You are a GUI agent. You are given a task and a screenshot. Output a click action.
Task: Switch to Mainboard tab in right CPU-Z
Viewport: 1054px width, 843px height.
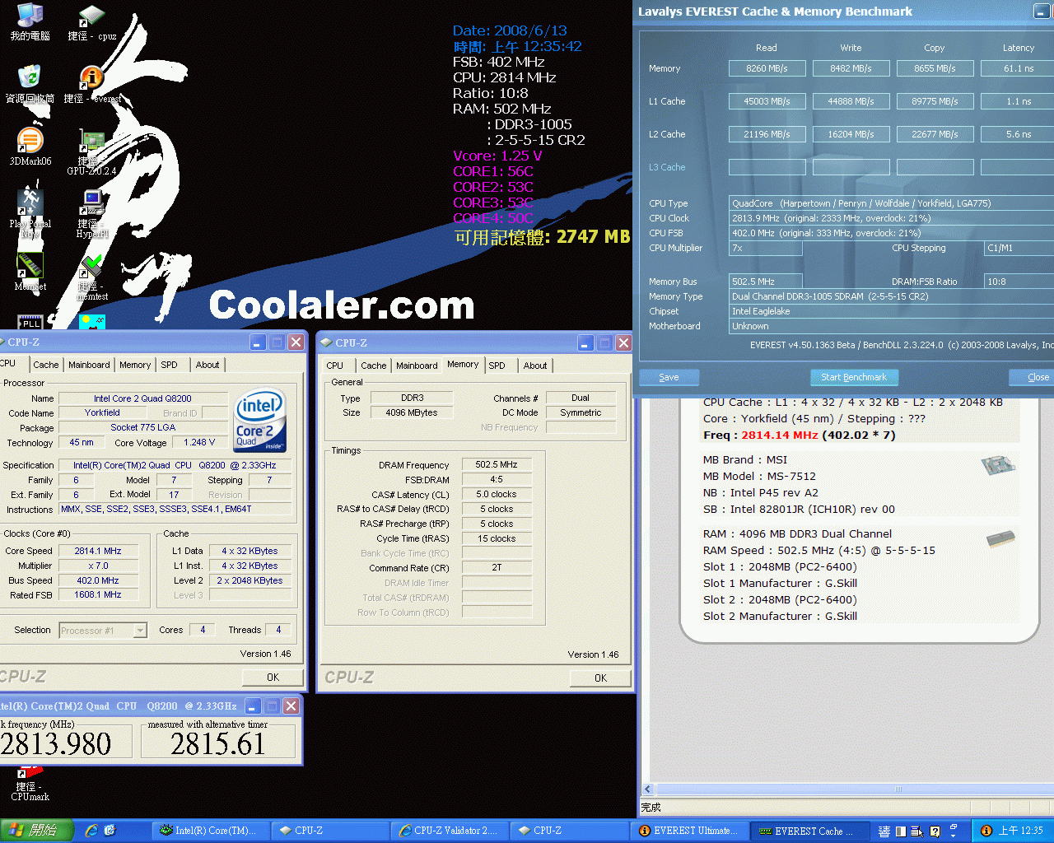417,366
